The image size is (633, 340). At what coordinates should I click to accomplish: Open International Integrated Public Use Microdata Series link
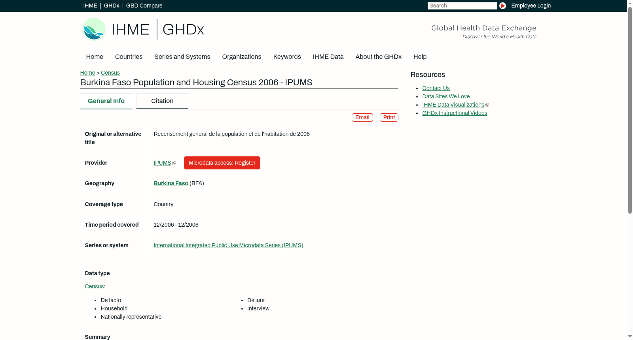point(228,245)
